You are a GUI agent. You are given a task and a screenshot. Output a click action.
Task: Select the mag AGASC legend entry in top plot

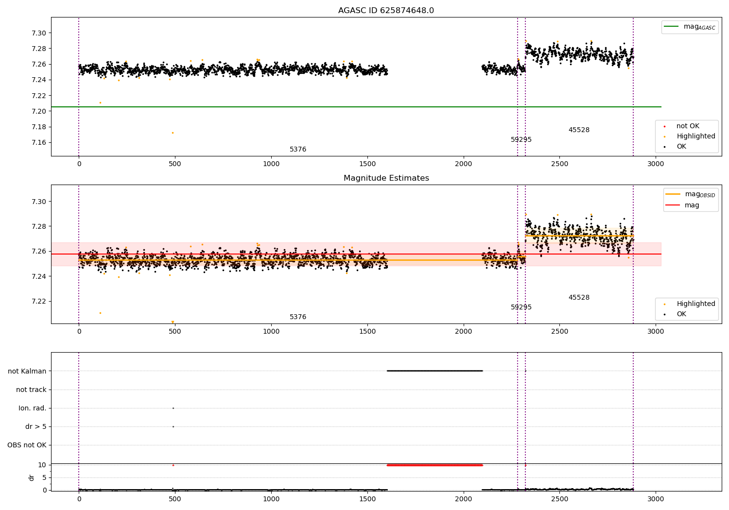pos(690,27)
